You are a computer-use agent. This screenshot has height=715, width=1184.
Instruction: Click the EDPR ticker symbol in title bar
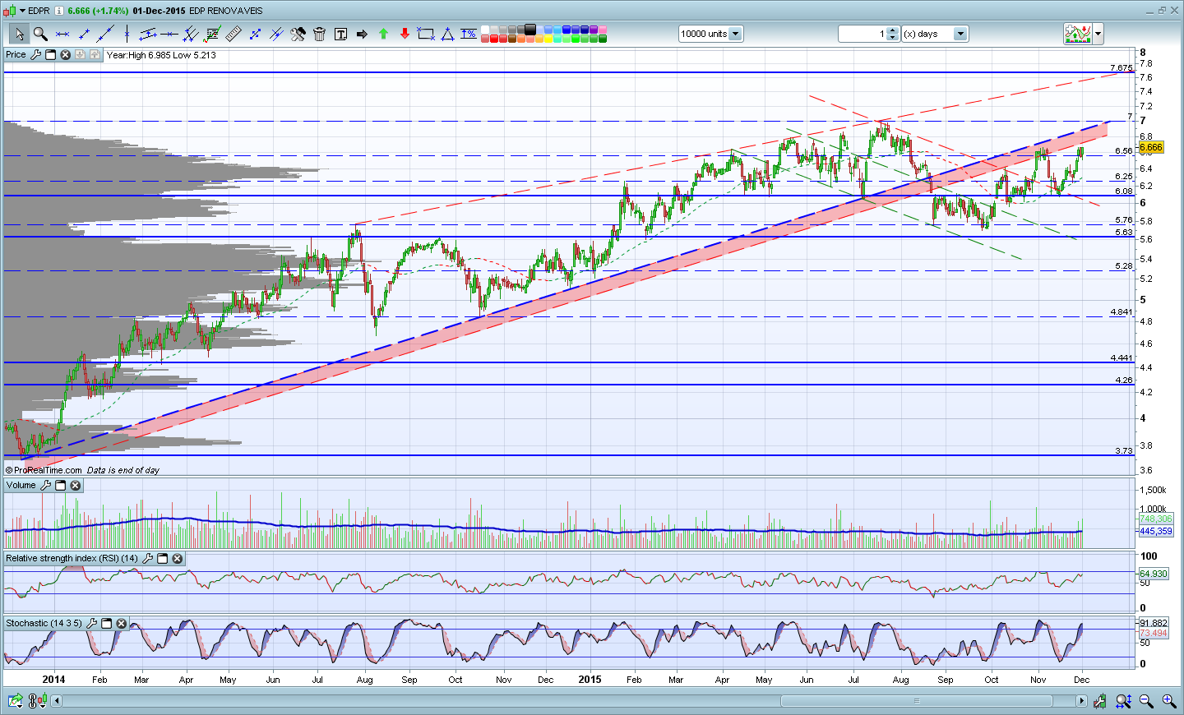39,11
